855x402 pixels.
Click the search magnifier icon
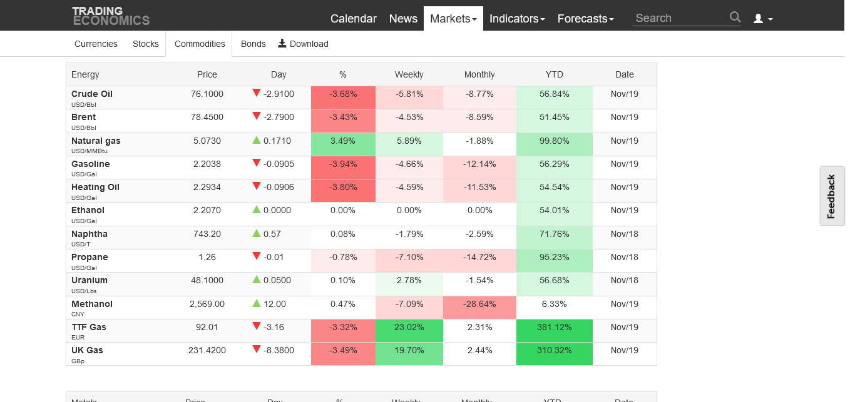(735, 18)
